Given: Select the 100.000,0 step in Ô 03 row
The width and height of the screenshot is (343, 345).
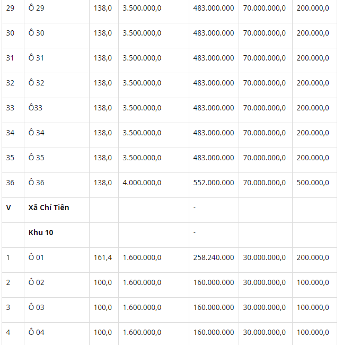Looking at the screenshot, I should pos(313,307).
